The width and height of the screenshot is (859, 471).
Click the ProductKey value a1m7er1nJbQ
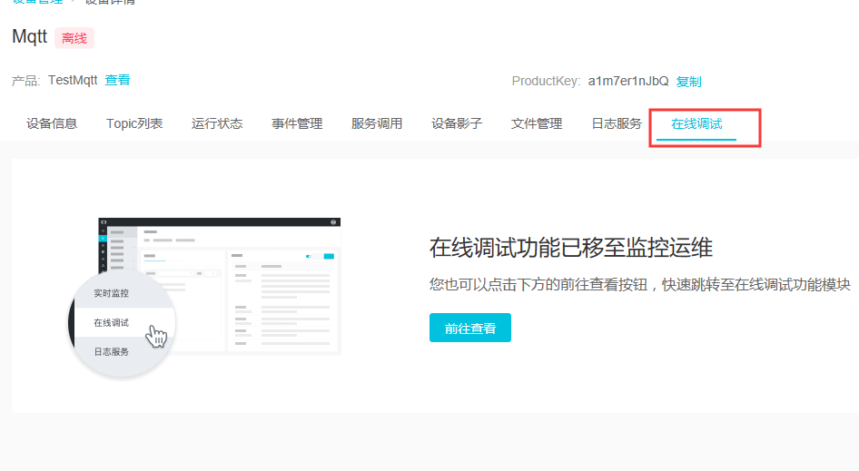(x=628, y=81)
